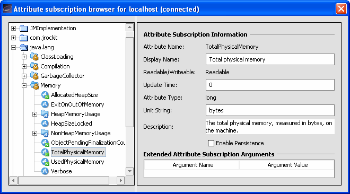350x194 pixels.
Task: Click the GarbageCollector MBean icon
Action: pos(34,76)
